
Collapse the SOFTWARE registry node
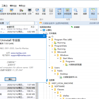50,86
